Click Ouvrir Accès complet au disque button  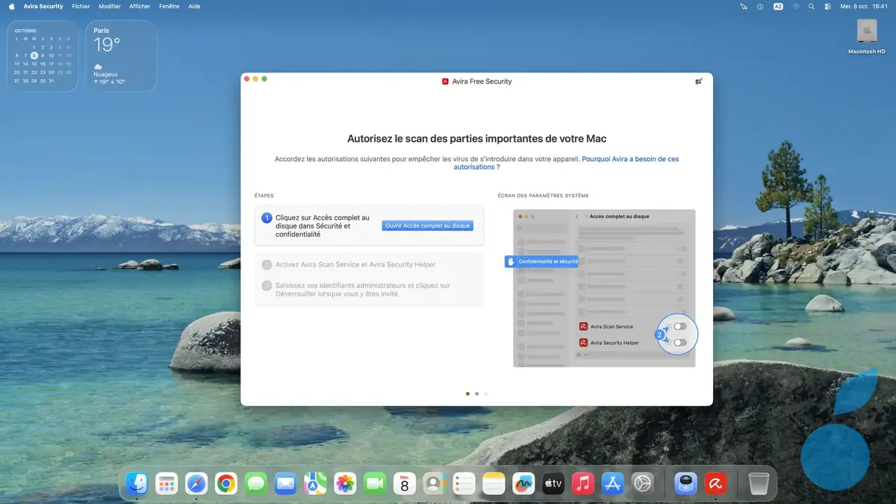tap(427, 225)
